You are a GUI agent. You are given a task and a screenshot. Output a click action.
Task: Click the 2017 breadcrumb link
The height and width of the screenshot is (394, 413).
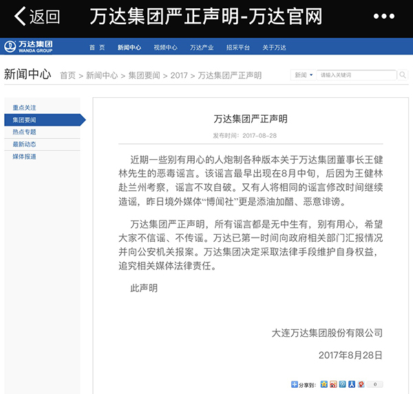pos(179,75)
